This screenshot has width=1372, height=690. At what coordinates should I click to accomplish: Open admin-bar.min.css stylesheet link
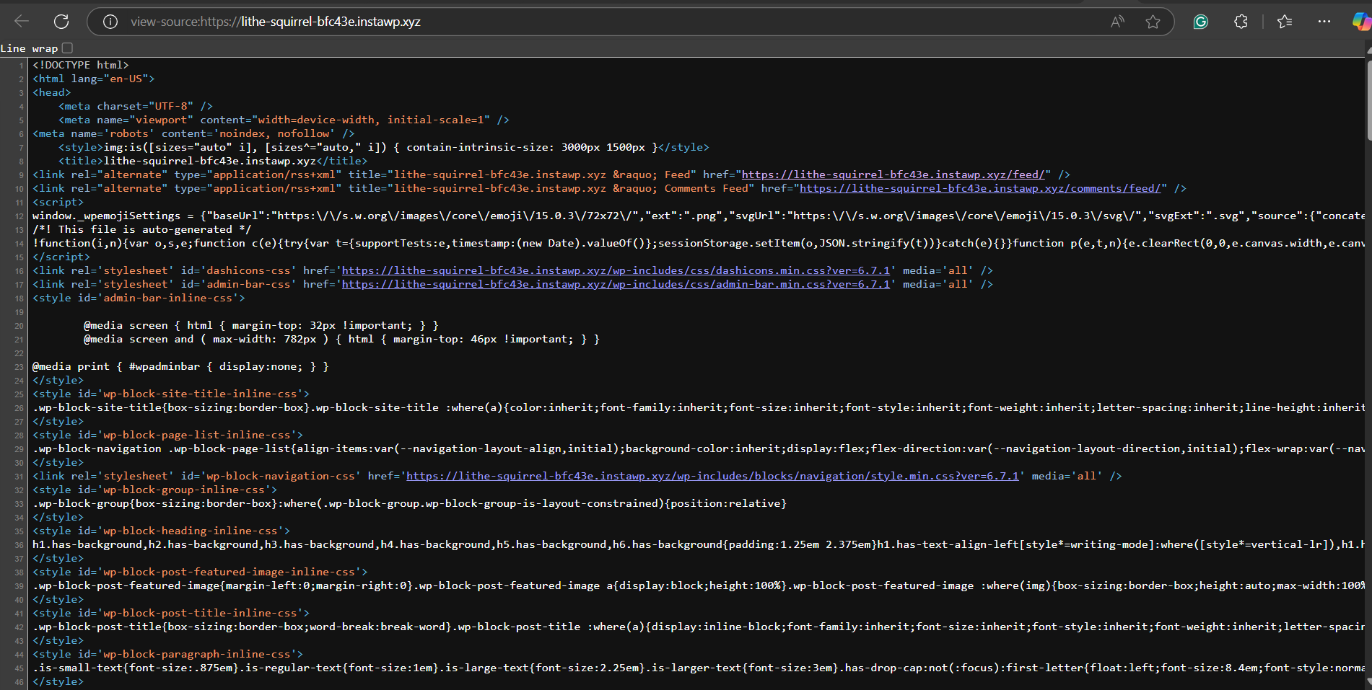(x=616, y=284)
